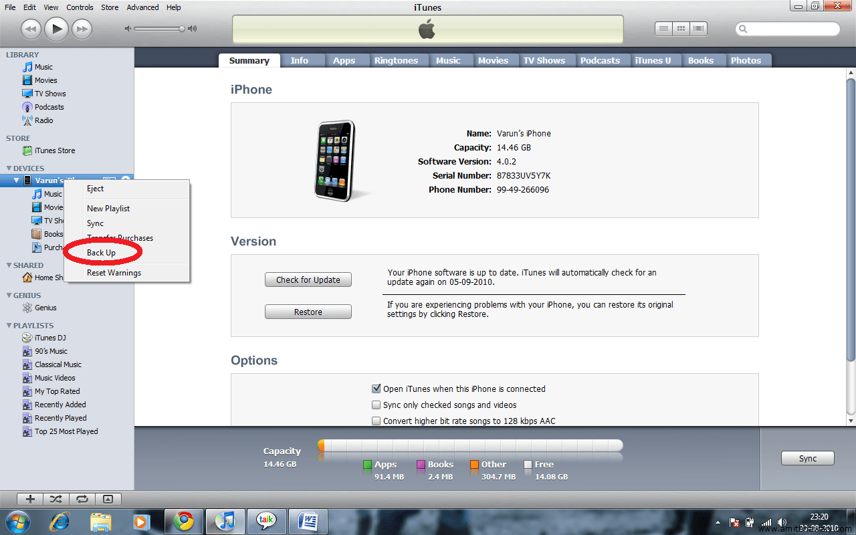Open Google Chrome from the taskbar
Viewport: 856px width, 535px height.
(x=184, y=520)
